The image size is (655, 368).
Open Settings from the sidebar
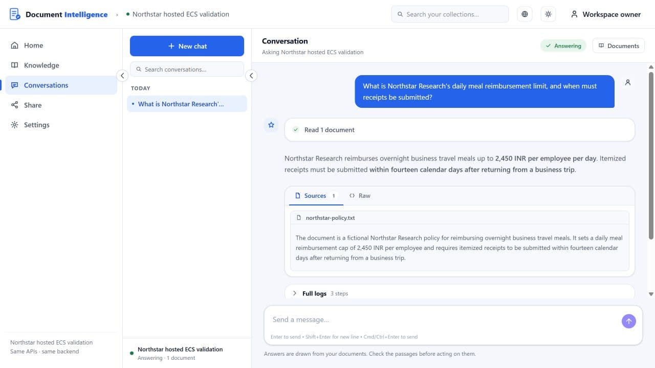click(61, 125)
